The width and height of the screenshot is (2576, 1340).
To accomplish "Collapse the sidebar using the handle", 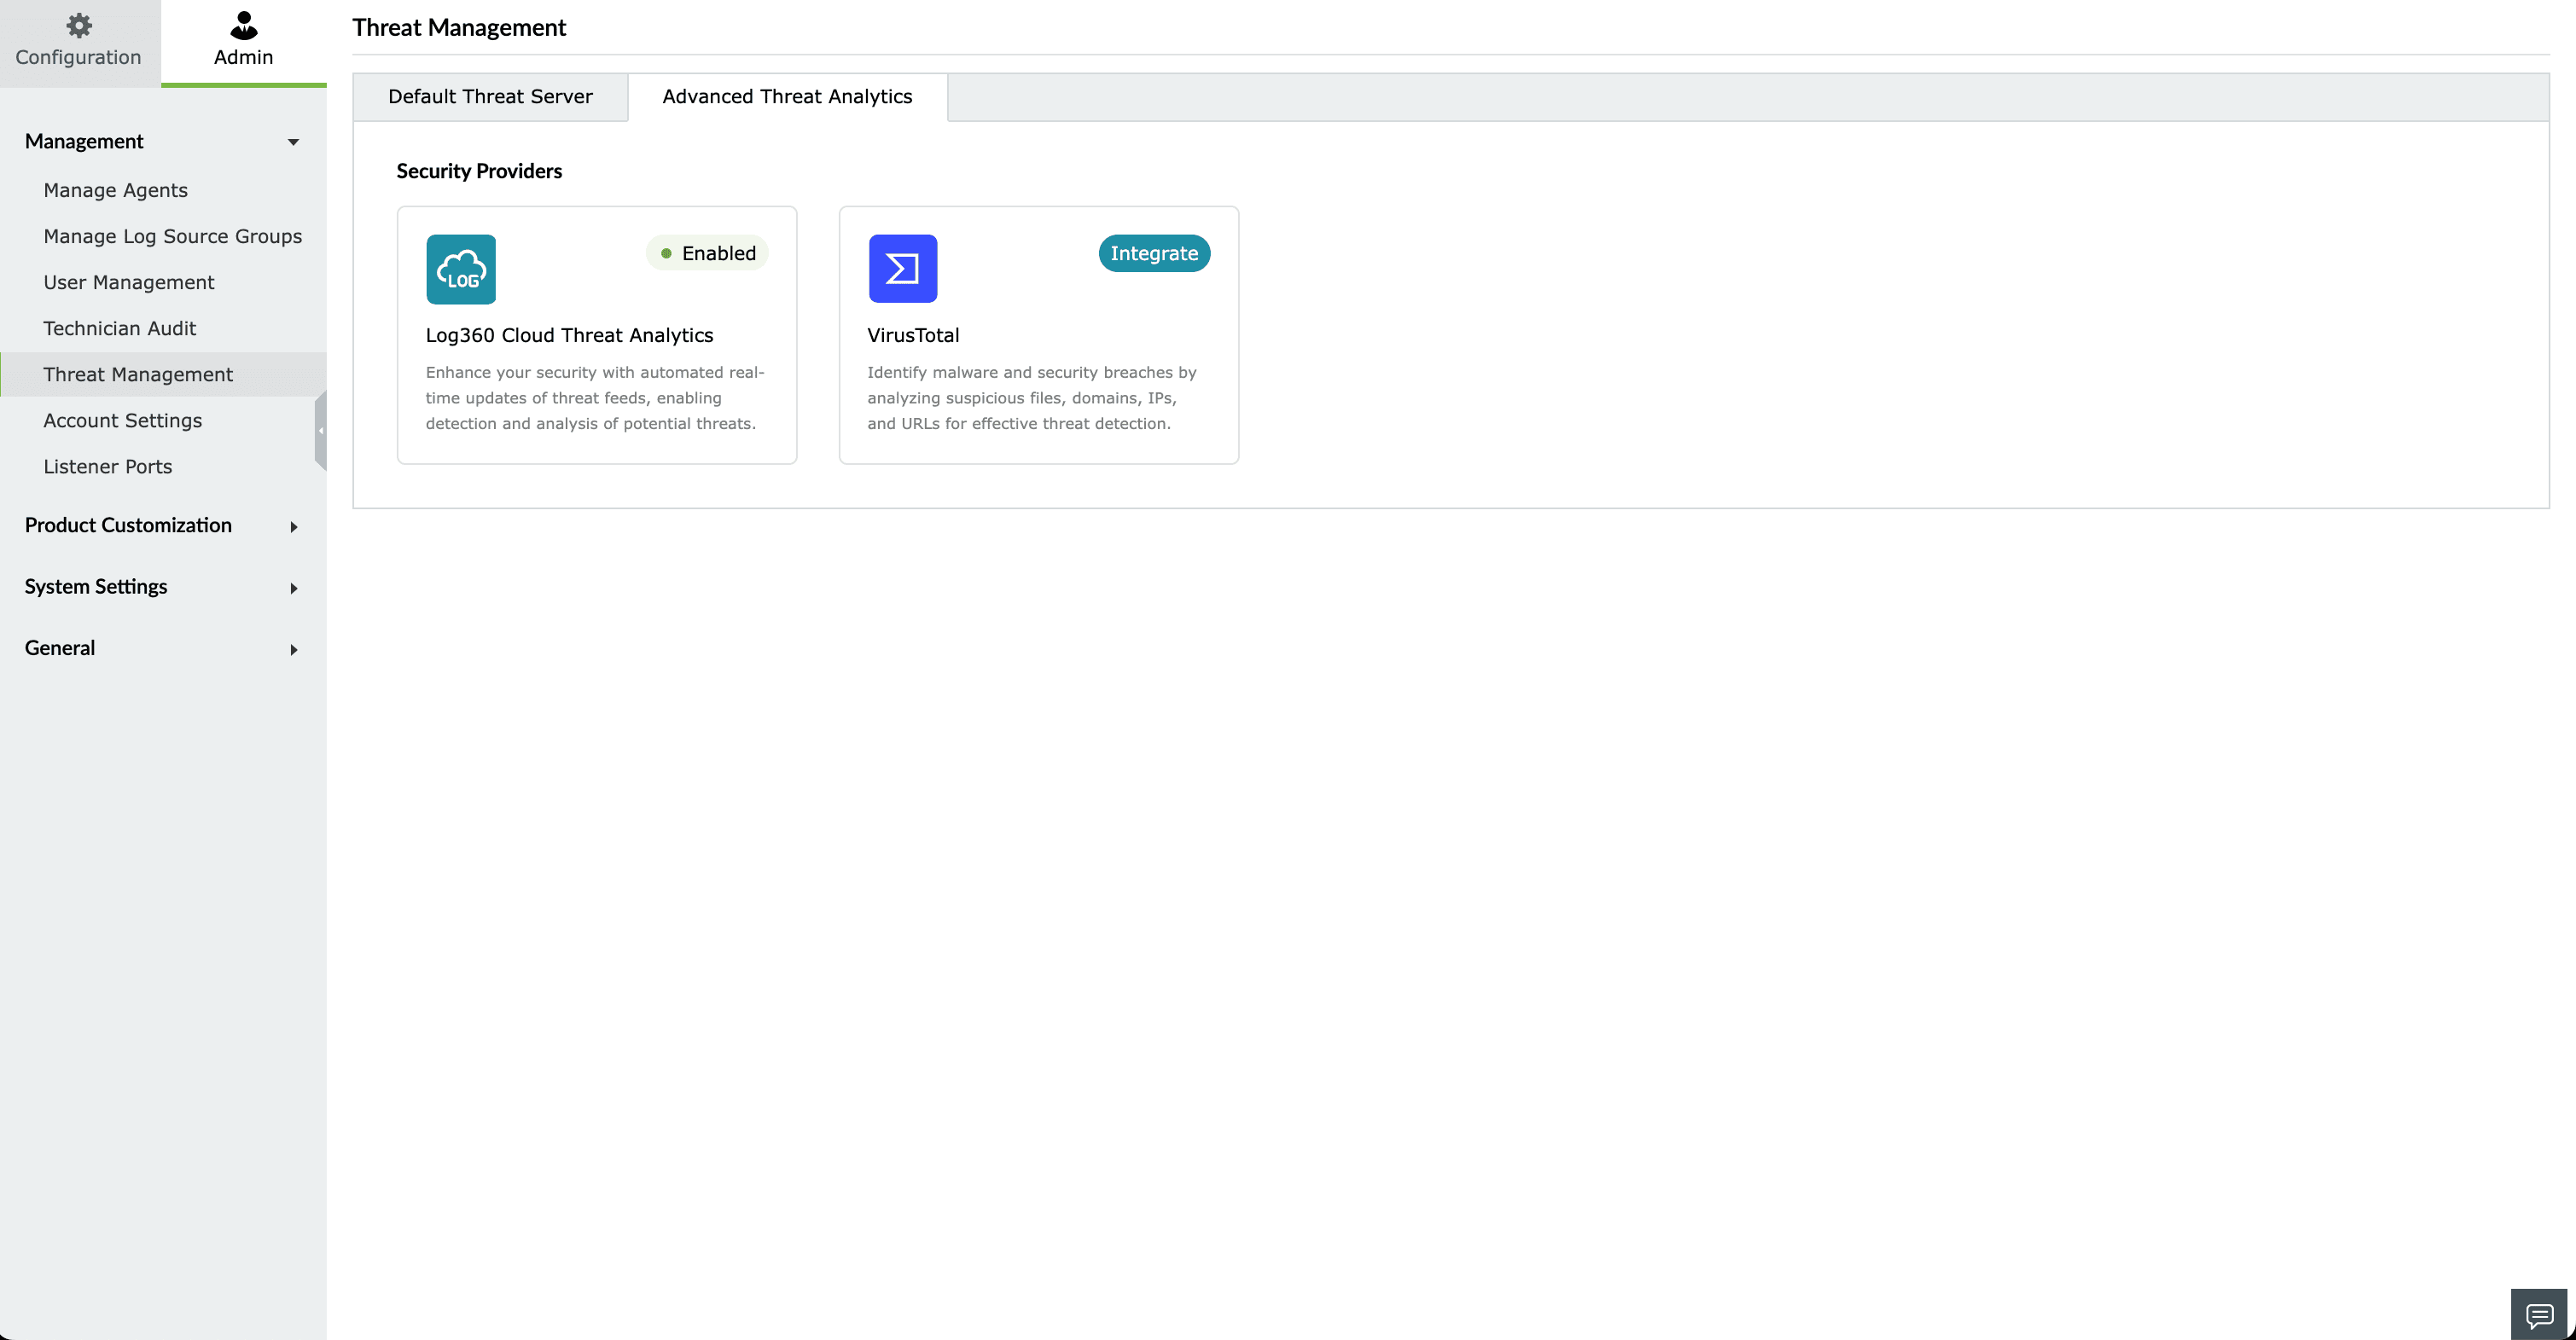I will click(321, 431).
